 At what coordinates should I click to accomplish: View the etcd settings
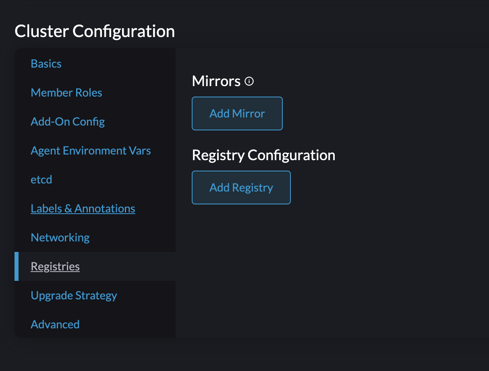(x=41, y=179)
